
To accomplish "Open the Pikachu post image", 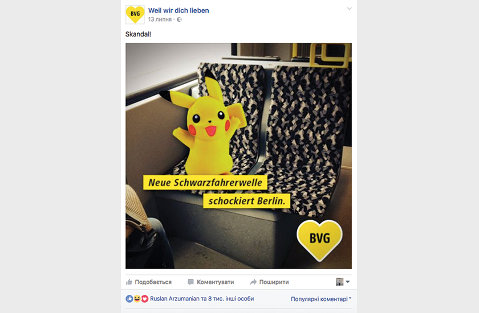I will click(238, 156).
